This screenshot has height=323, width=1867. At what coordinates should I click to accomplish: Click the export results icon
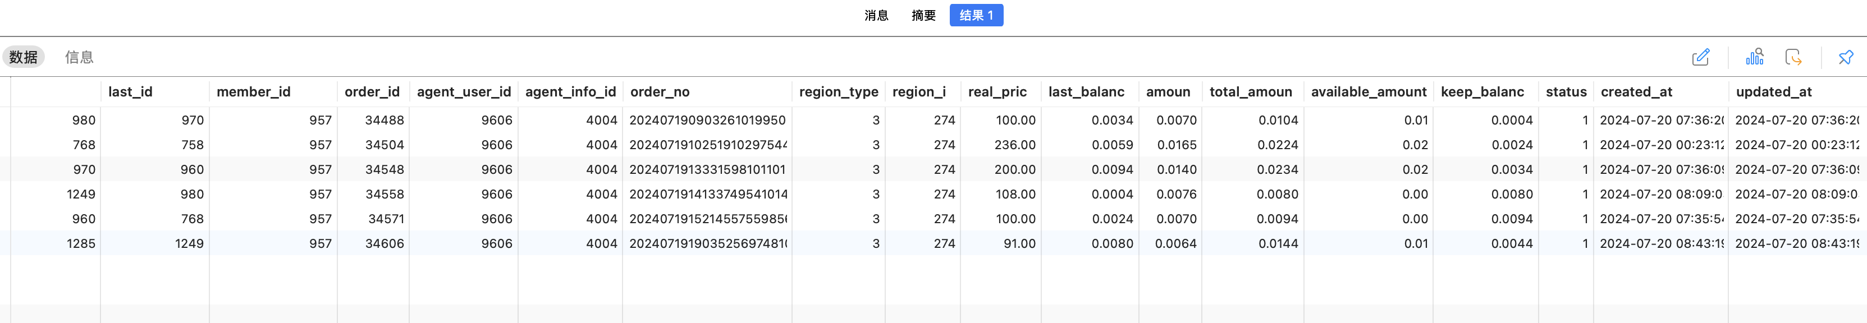pyautogui.click(x=1793, y=57)
